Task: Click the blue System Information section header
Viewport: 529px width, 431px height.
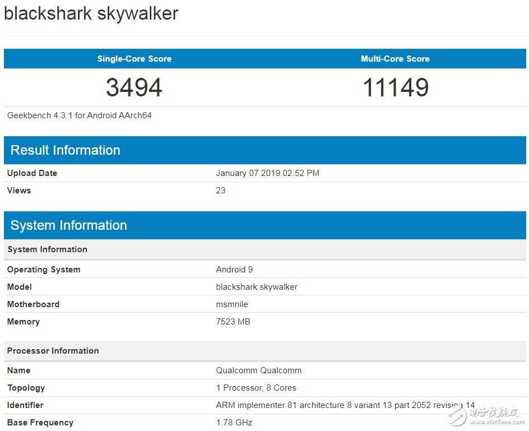Action: [69, 225]
